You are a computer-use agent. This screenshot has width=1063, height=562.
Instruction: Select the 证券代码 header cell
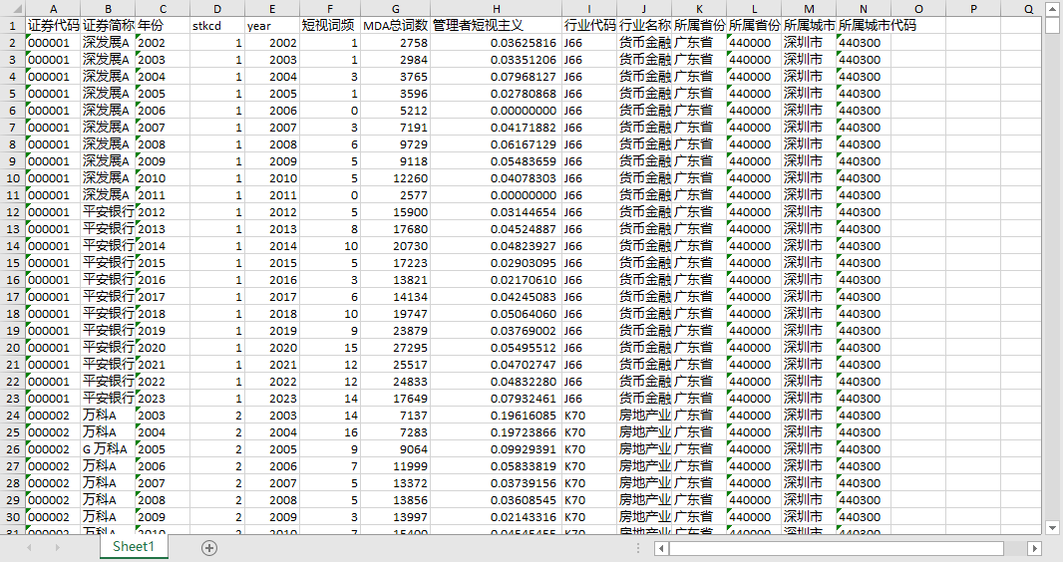click(53, 26)
